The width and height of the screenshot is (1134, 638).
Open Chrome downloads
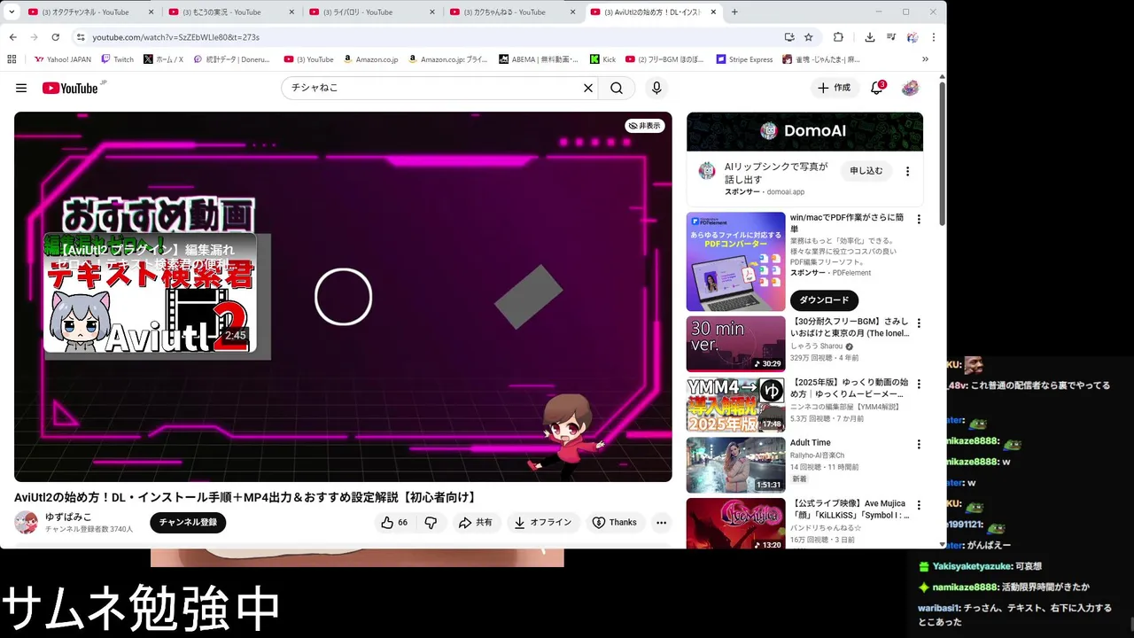870,37
